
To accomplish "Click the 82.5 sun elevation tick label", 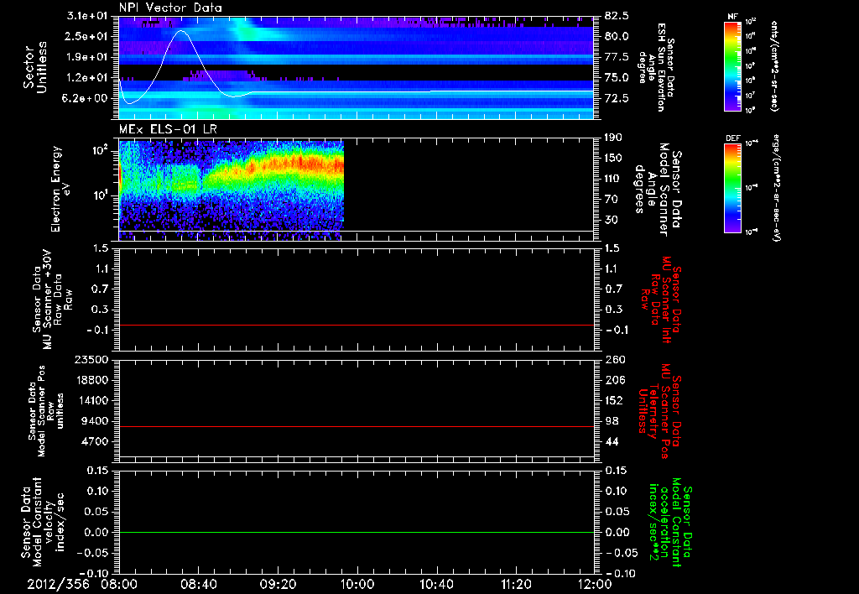I will pyautogui.click(x=617, y=16).
